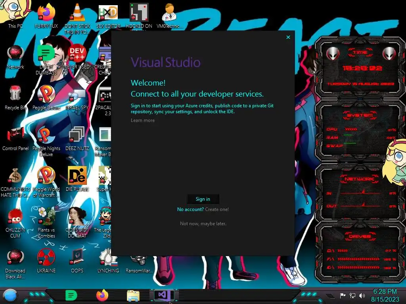The image size is (406, 304).
Task: Open the Firefox shortcut labeled FURRY FUX
Action: 46,15
